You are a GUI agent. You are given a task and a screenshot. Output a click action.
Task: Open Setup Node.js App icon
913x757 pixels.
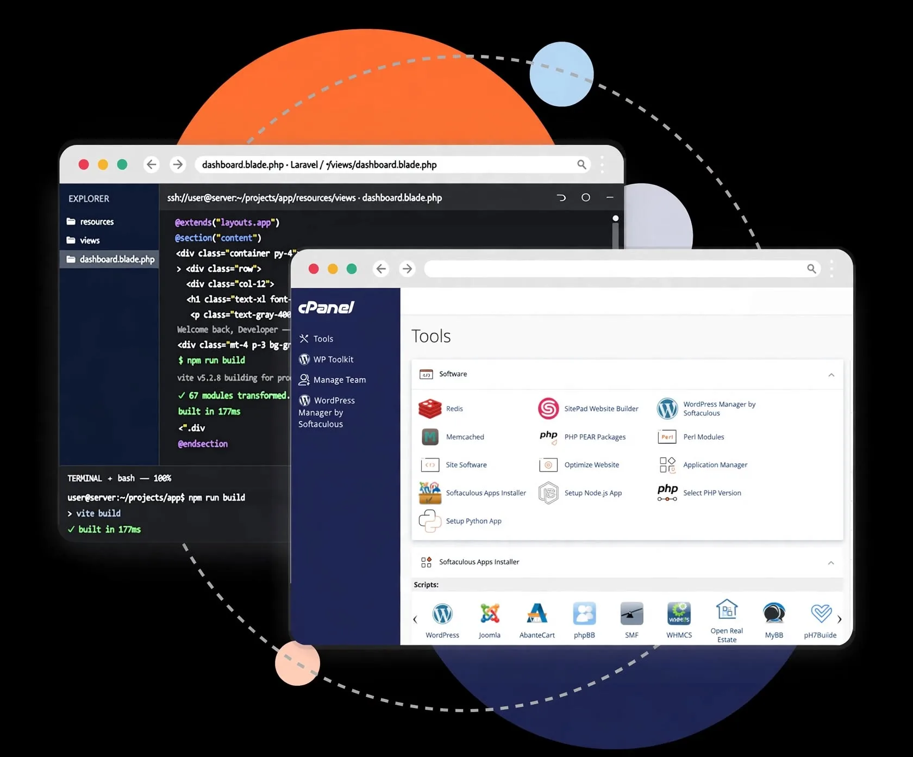(x=548, y=493)
